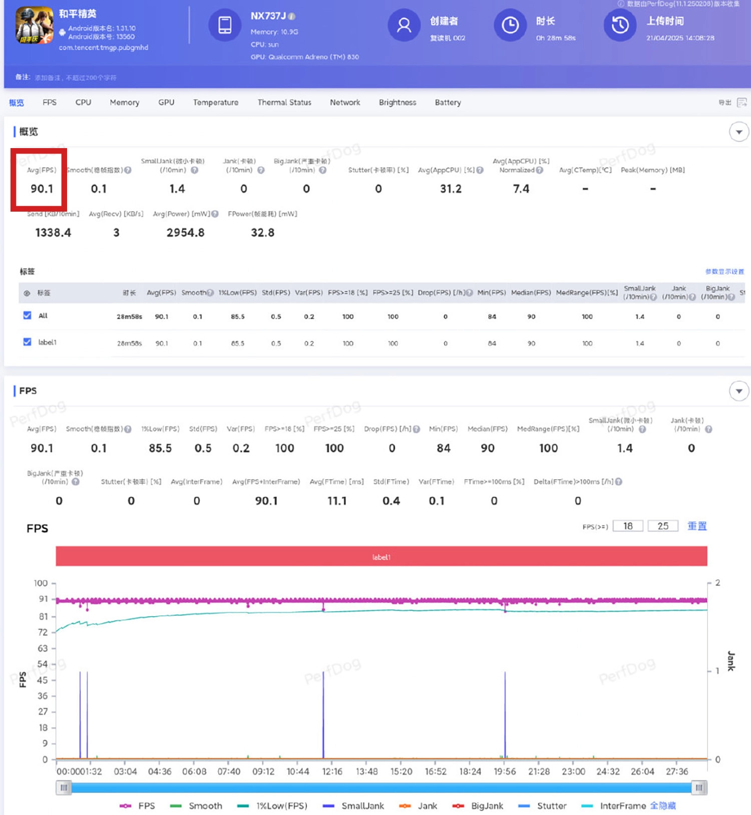Toggle BigJank series in chart legend

point(478,805)
